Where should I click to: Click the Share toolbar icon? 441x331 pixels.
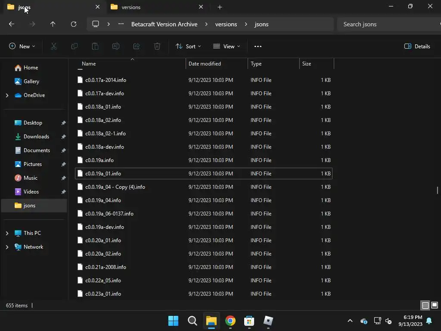click(137, 47)
